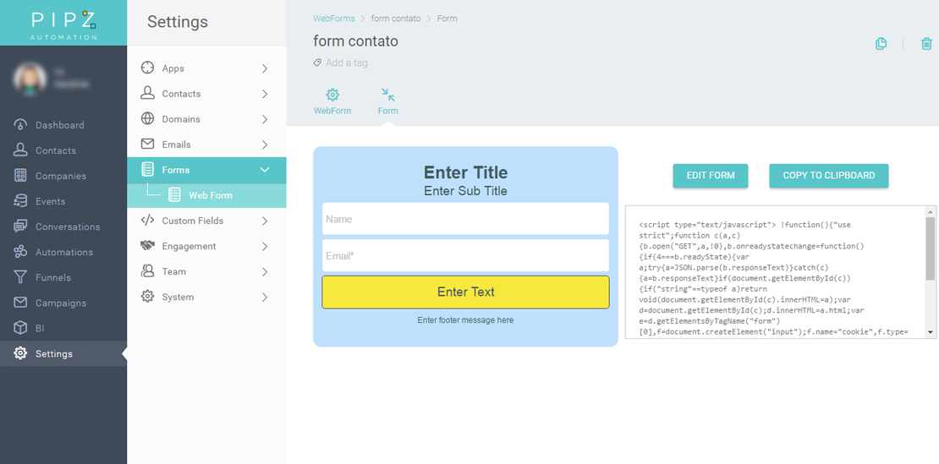939x464 pixels.
Task: Click the Dashboard gauge icon
Action: click(x=20, y=125)
